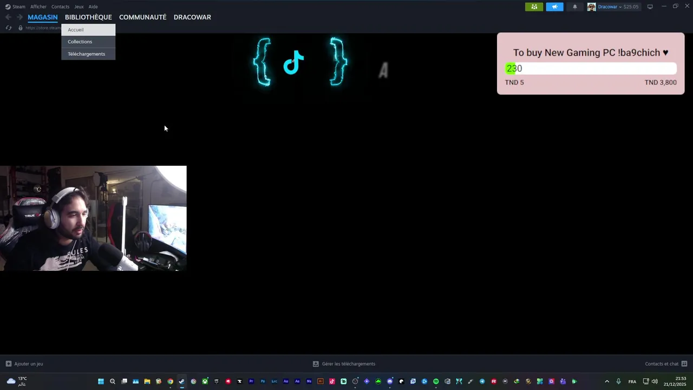Image resolution: width=693 pixels, height=390 pixels.
Task: Open Contacts et chat
Action: [666, 364]
